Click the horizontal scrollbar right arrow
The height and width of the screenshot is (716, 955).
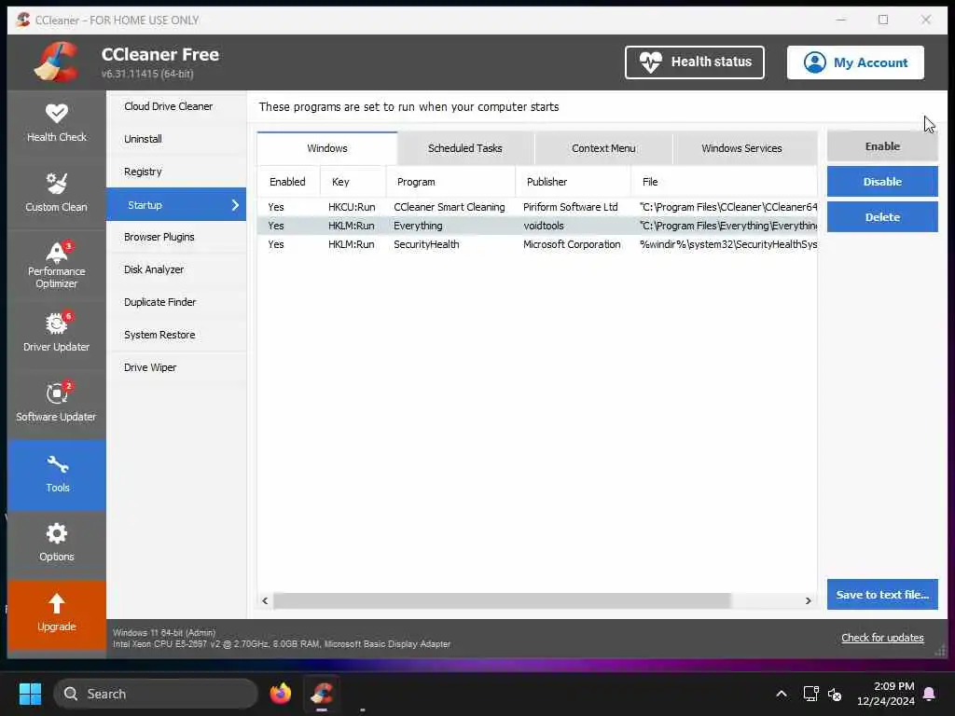pos(809,600)
